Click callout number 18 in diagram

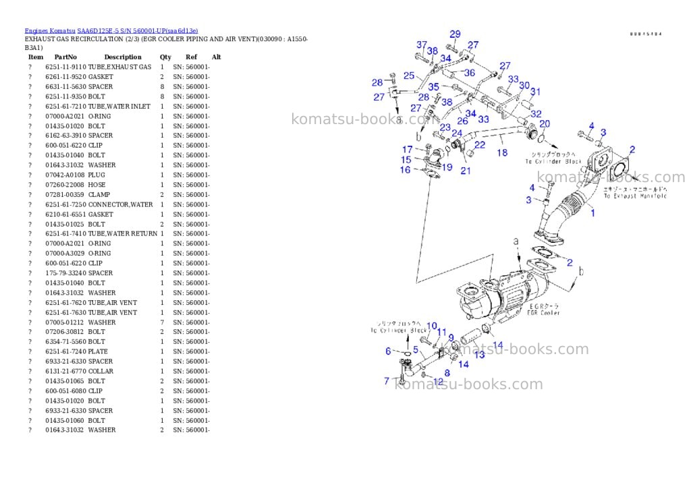(x=502, y=152)
